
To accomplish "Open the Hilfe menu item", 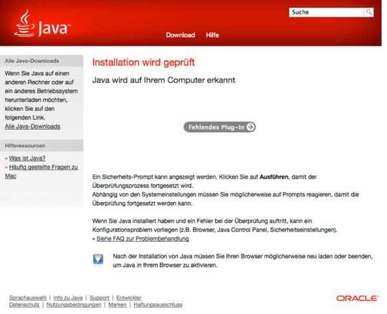I will (x=212, y=35).
